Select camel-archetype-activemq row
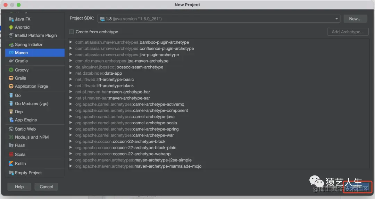Screen dimensions: 375x199 click(x=219, y=104)
